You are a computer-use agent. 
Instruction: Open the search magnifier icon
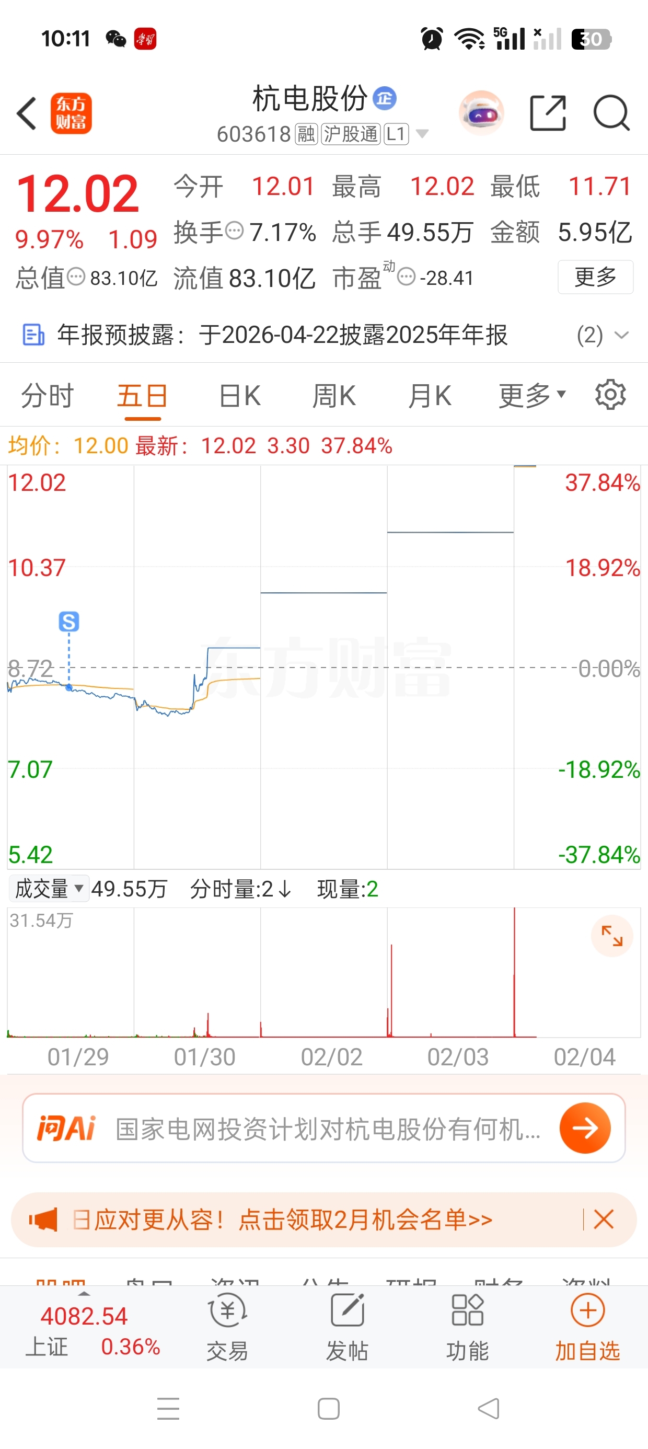pyautogui.click(x=611, y=113)
